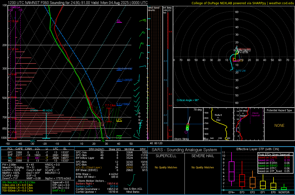295x195 pixels.
Task: Click the NONE hazard type value
Action: [x=279, y=126]
